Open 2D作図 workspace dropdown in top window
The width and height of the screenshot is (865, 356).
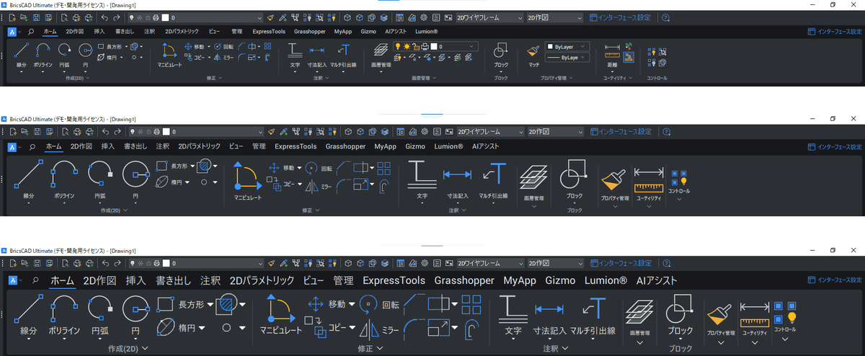coord(554,17)
